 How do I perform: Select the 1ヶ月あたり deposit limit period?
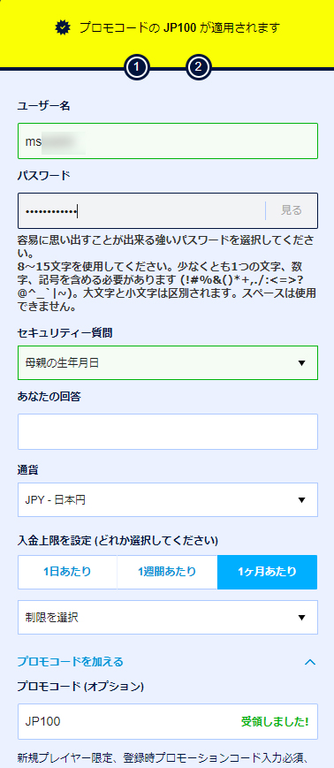coord(268,572)
